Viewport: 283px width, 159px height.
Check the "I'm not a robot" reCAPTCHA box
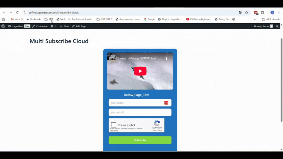pyautogui.click(x=114, y=125)
